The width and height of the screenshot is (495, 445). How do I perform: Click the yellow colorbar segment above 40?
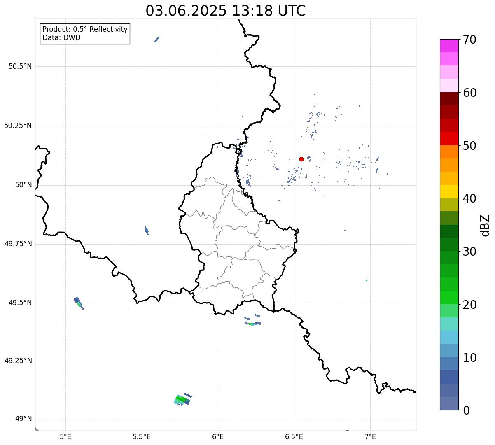tap(449, 191)
